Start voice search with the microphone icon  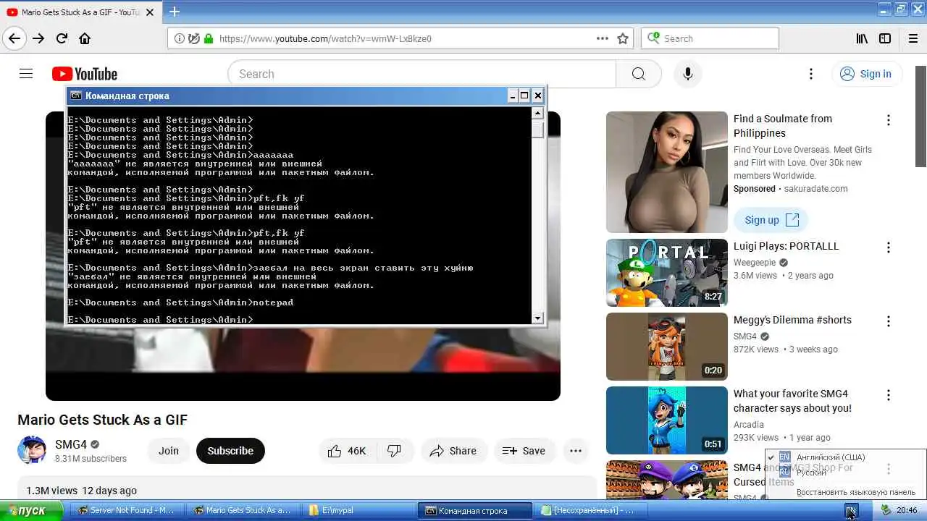688,74
